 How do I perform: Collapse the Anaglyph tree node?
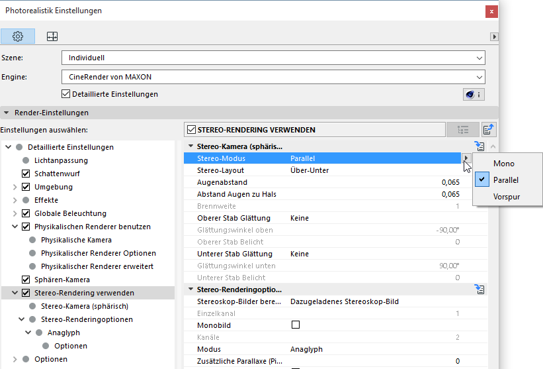click(28, 333)
